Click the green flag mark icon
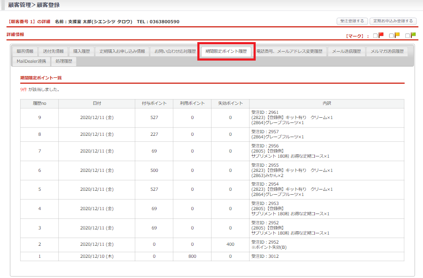423x278 pixels. [413, 35]
